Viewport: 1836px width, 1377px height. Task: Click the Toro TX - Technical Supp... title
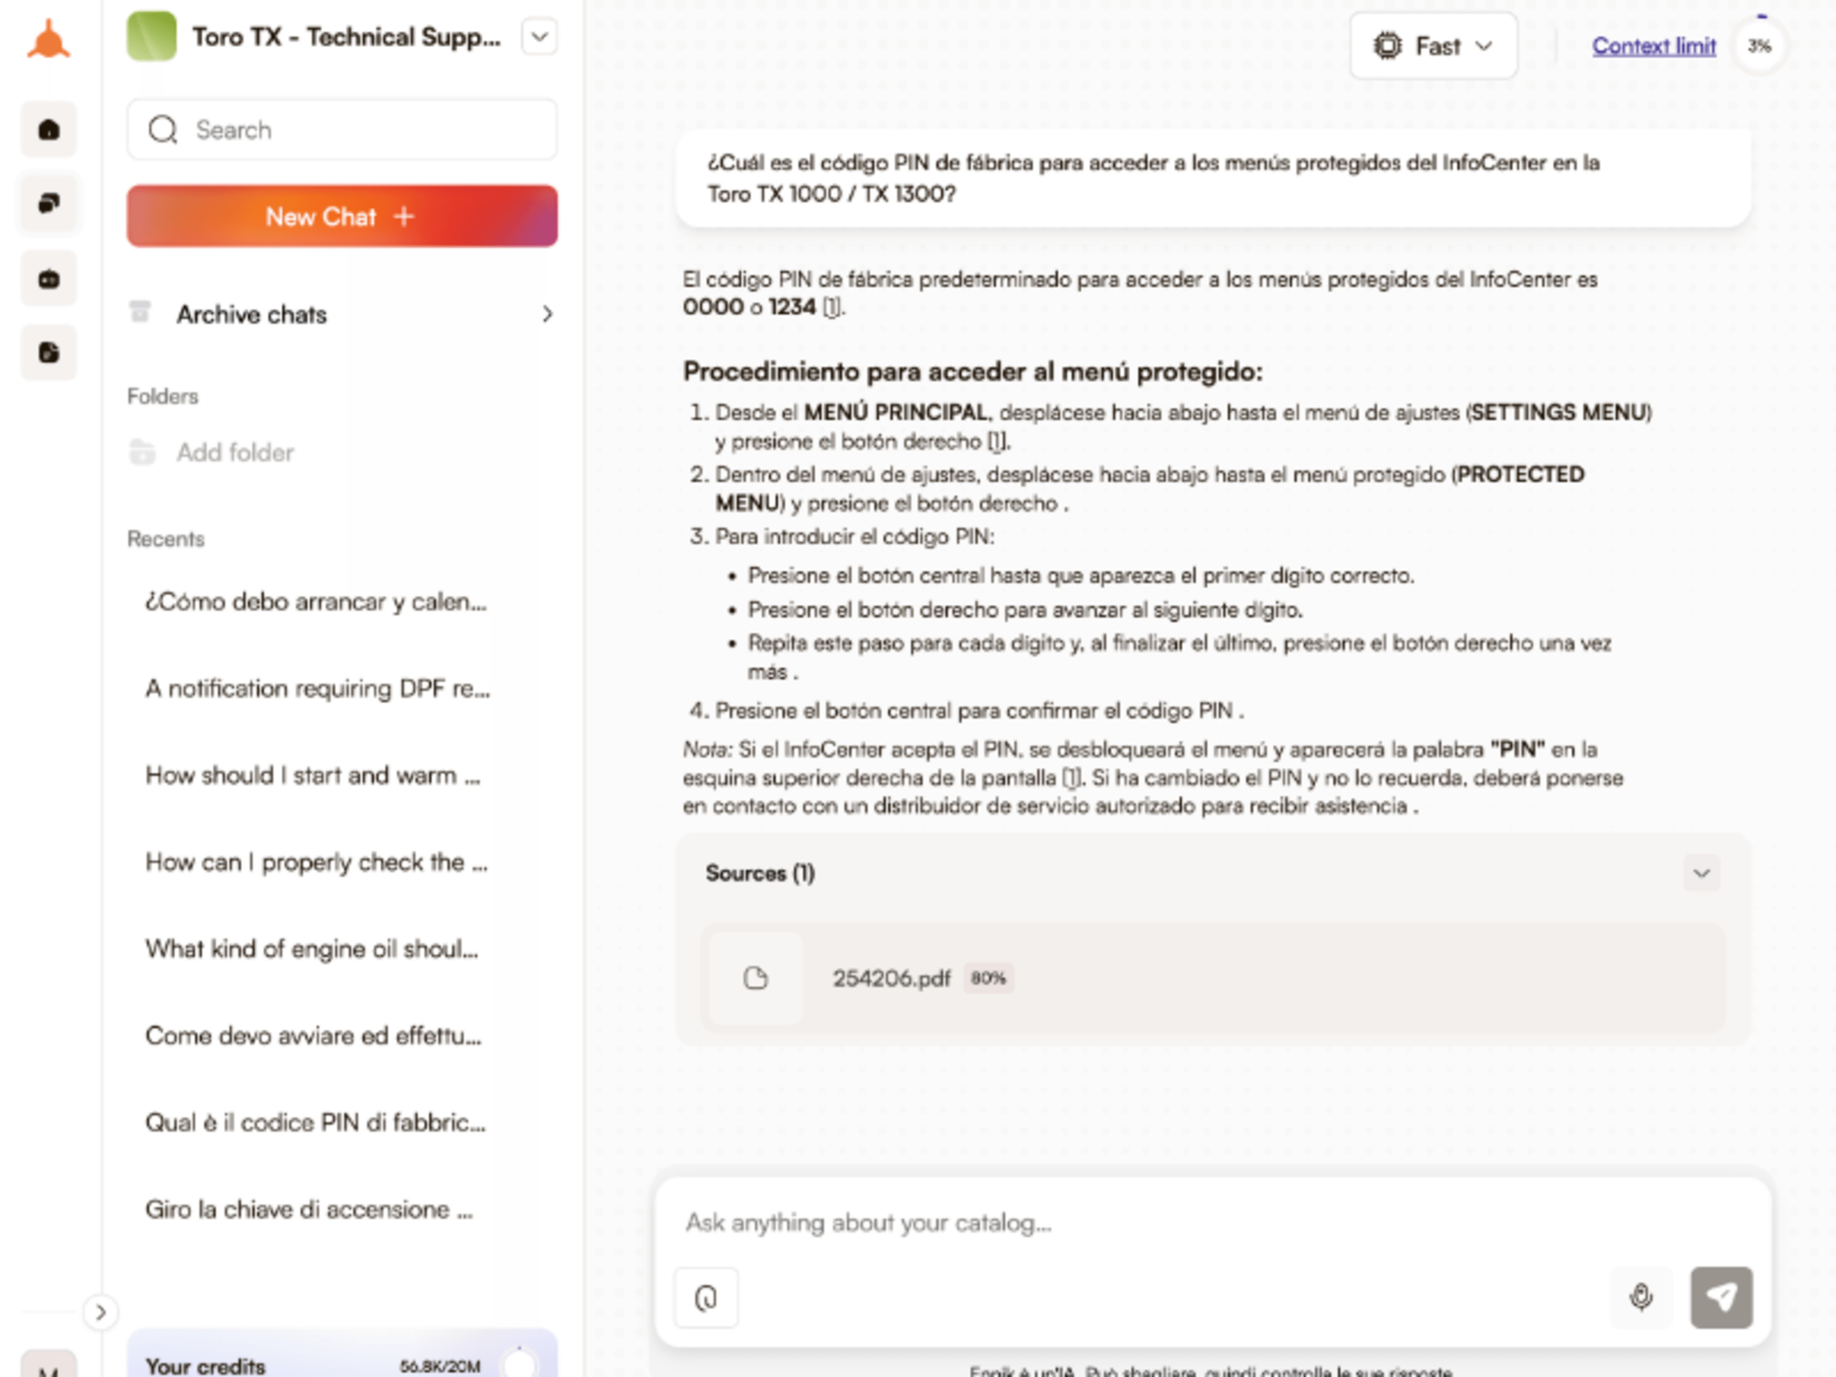click(346, 37)
